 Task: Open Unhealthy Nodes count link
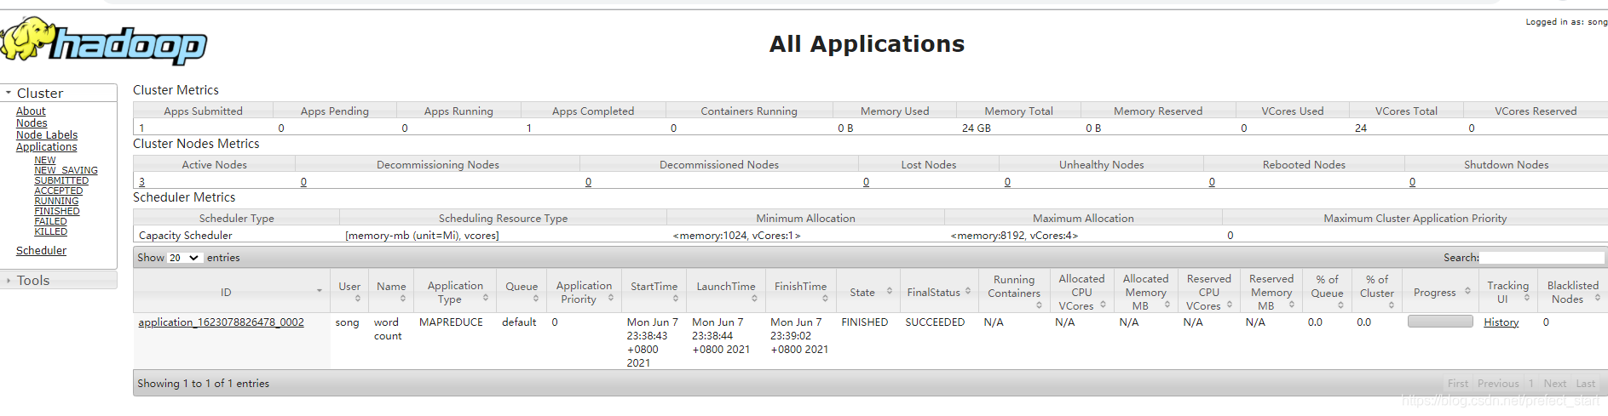pos(1007,182)
